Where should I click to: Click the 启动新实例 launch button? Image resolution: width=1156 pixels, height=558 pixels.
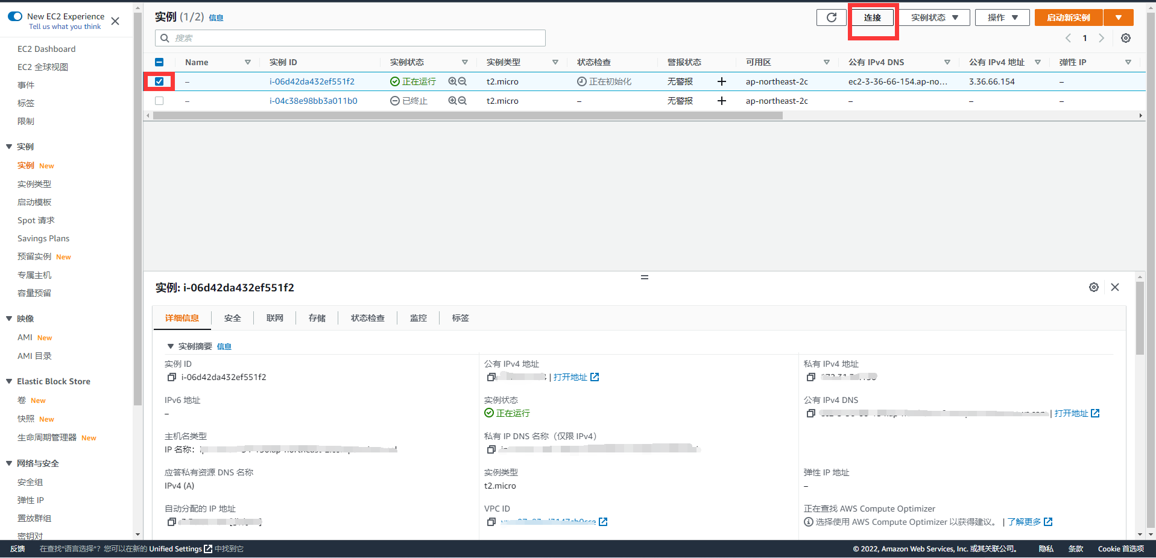1068,17
